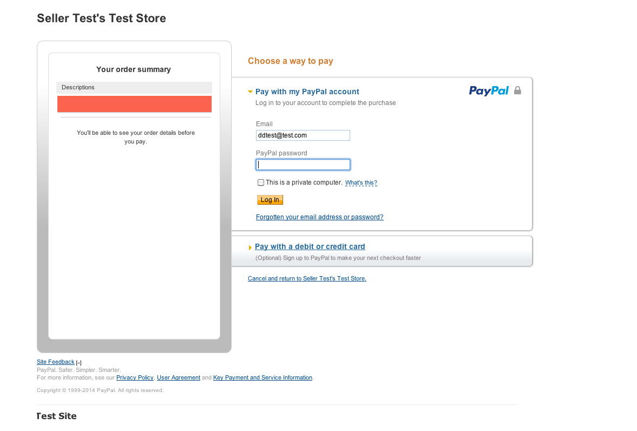Open the User Agreement link
This screenshot has width=637, height=431.
[179, 378]
